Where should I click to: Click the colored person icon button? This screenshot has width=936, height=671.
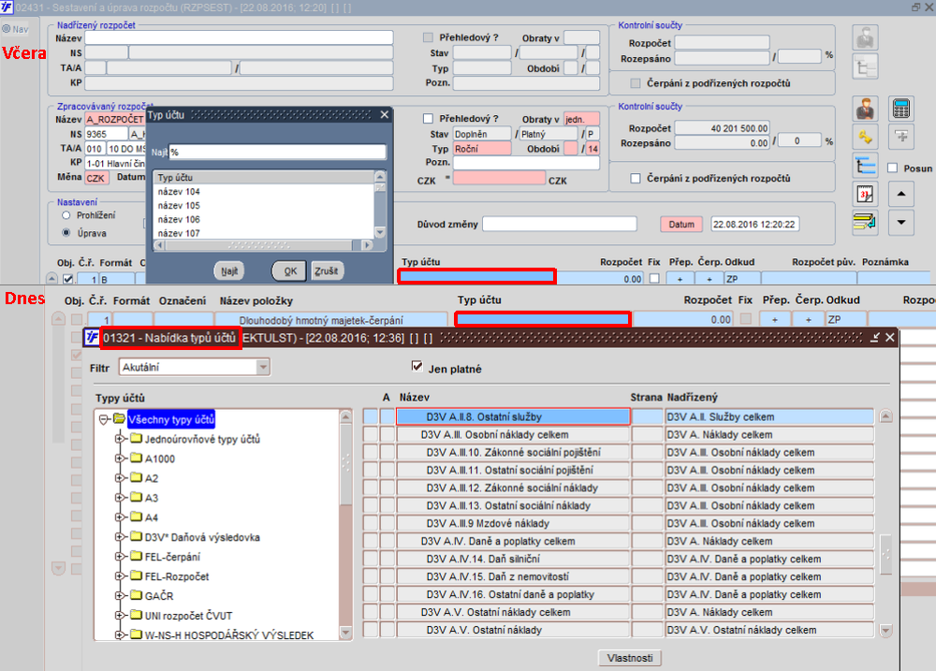tap(865, 109)
